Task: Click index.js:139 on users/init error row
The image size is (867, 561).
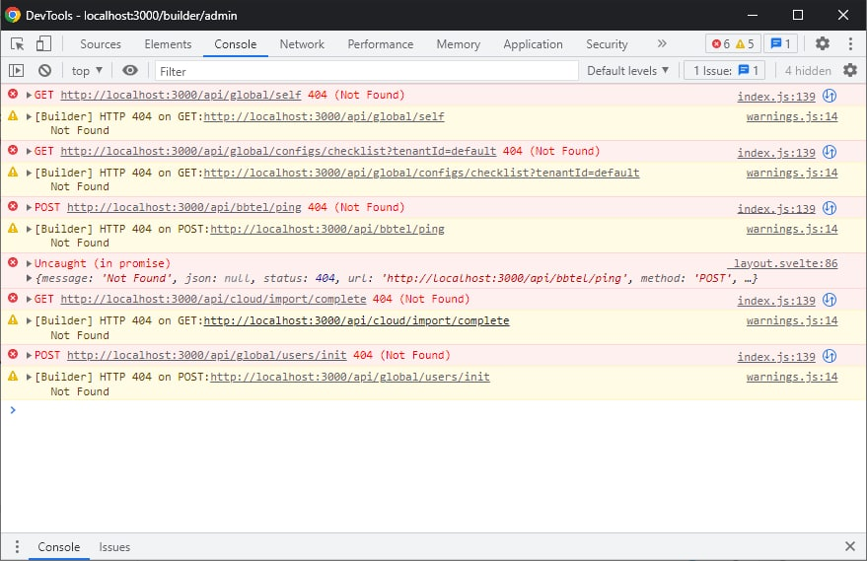Action: coord(776,357)
